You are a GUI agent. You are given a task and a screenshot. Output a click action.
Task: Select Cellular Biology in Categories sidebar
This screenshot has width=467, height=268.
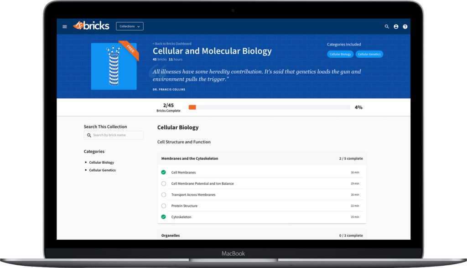[x=102, y=162]
